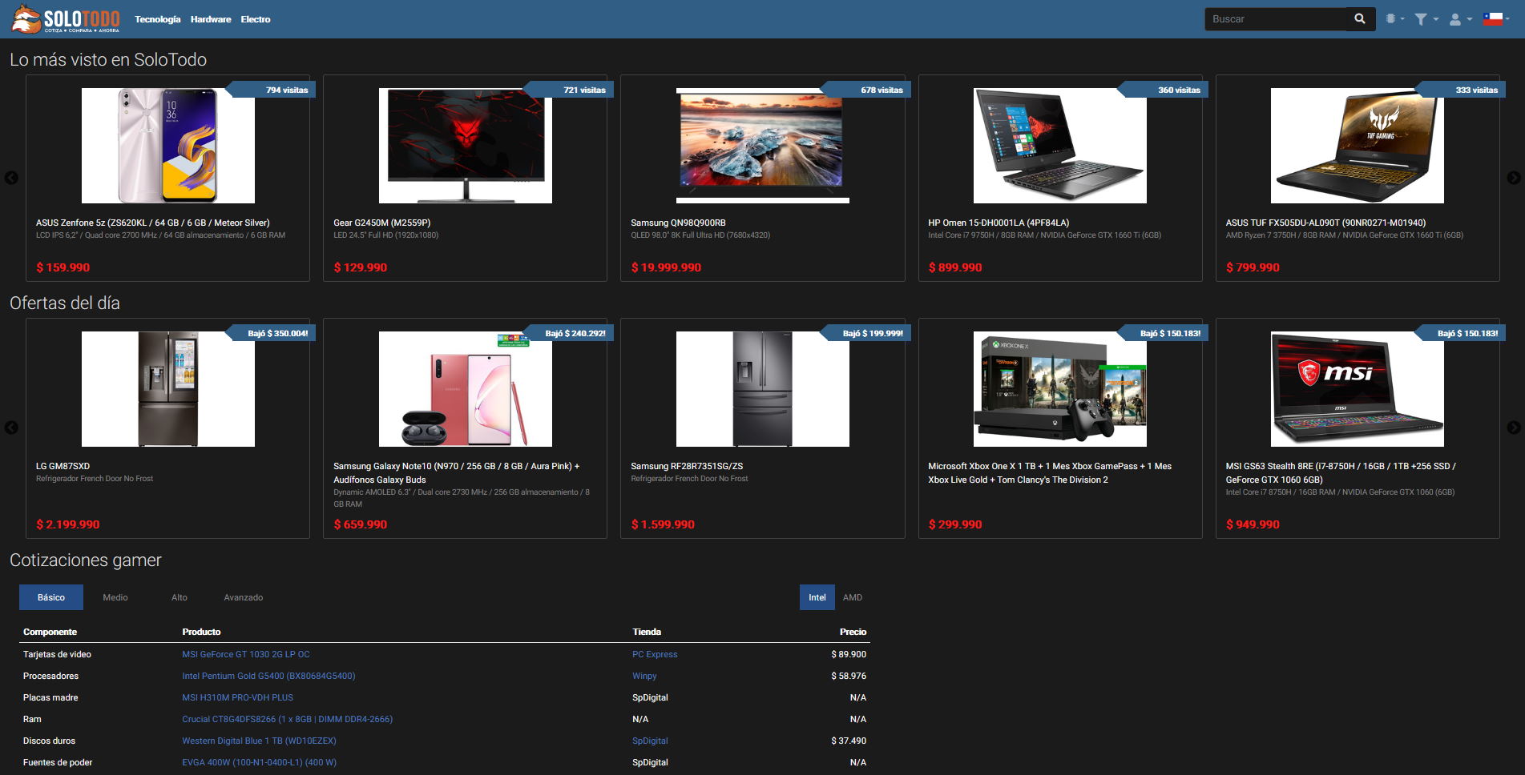Open the Tecnología menu
The height and width of the screenshot is (775, 1525).
158,19
